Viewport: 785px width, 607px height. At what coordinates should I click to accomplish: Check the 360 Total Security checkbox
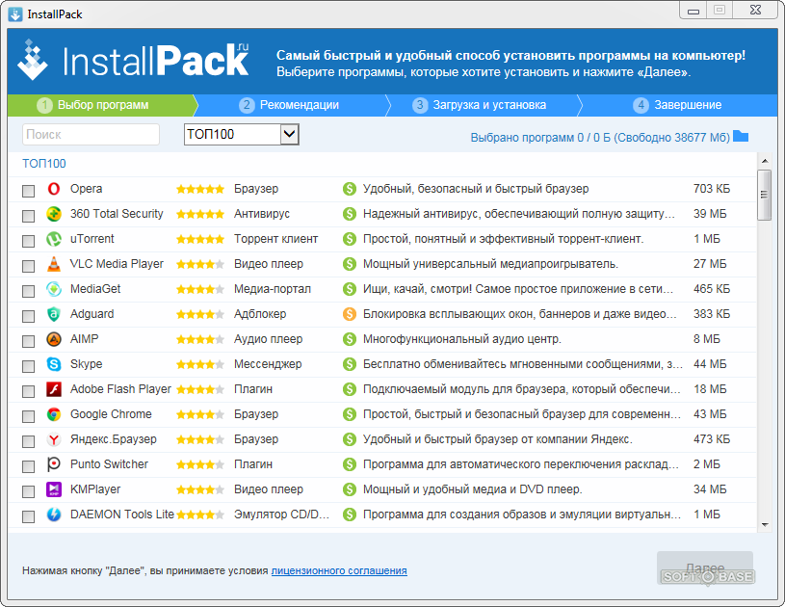[x=29, y=215]
